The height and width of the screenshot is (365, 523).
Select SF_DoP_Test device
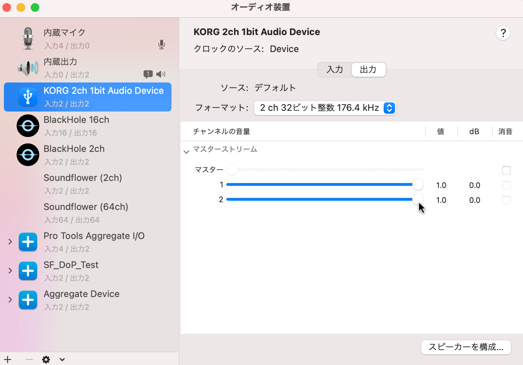[88, 271]
